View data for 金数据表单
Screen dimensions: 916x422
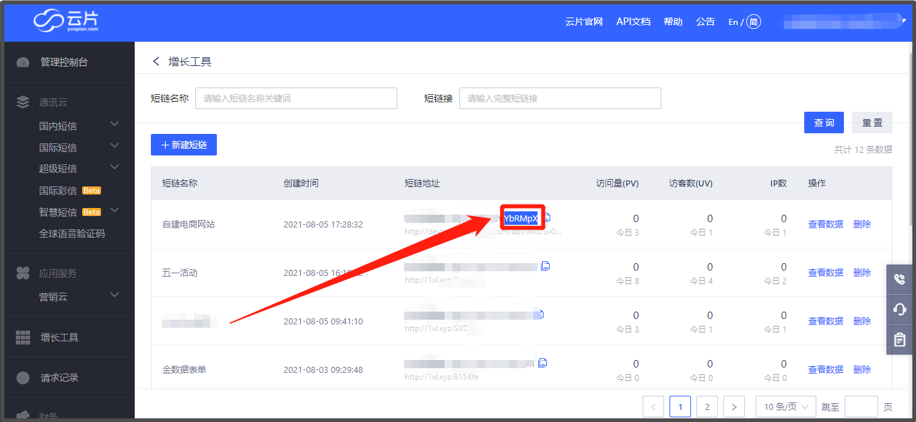point(826,370)
